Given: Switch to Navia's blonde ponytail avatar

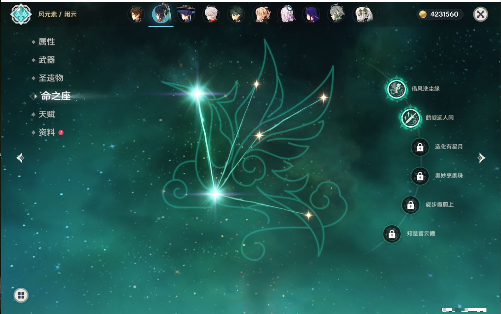Looking at the screenshot, I should pos(261,15).
